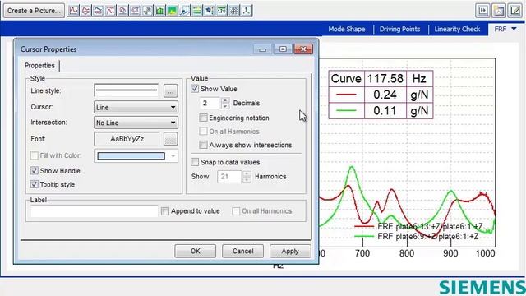Select the FRF tab
526x296 pixels.
(x=501, y=30)
